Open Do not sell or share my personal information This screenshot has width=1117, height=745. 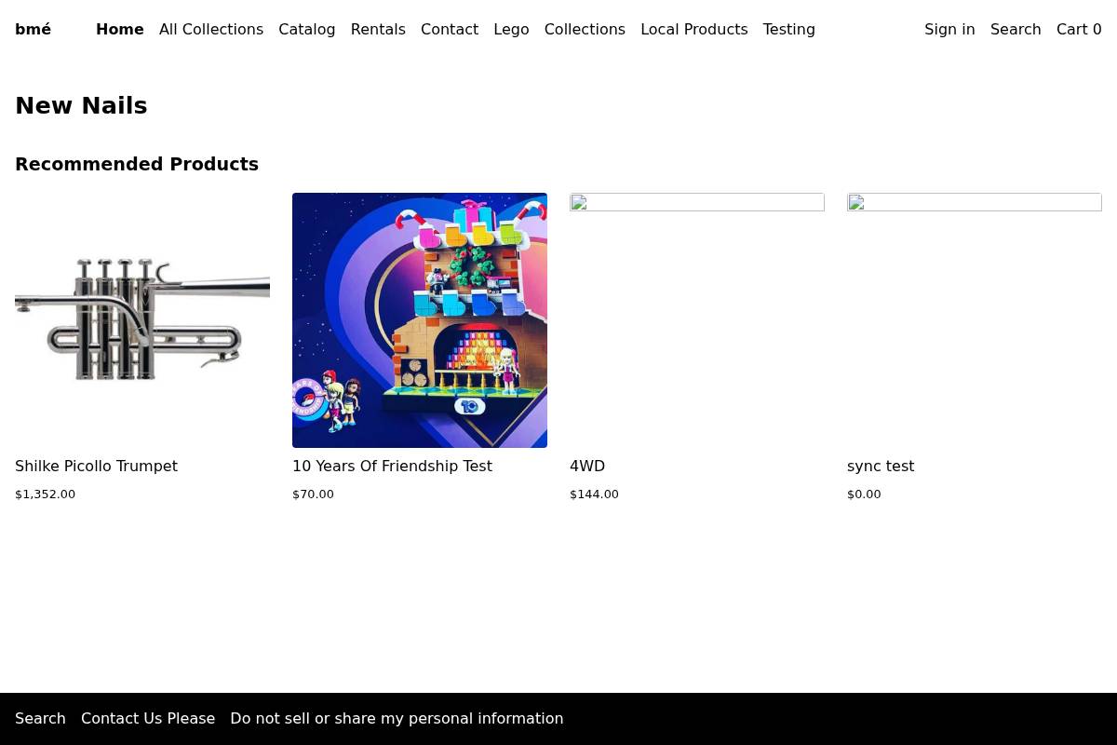pos(397,718)
